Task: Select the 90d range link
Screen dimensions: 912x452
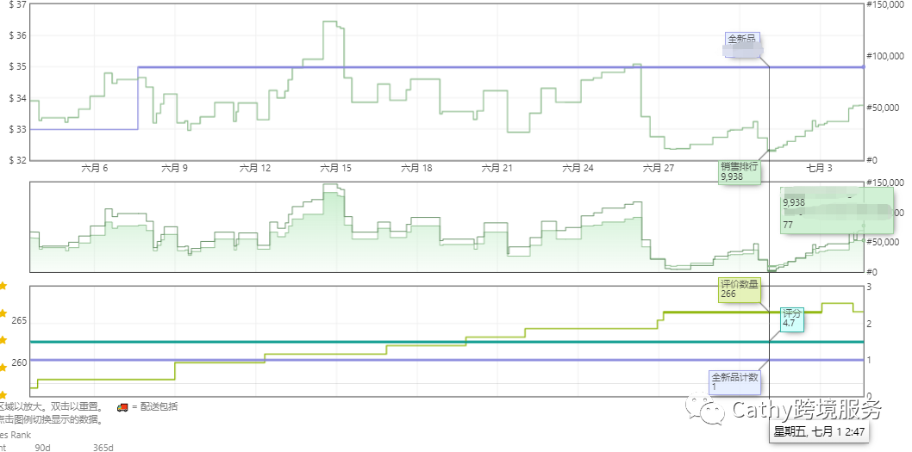Action: tap(42, 448)
